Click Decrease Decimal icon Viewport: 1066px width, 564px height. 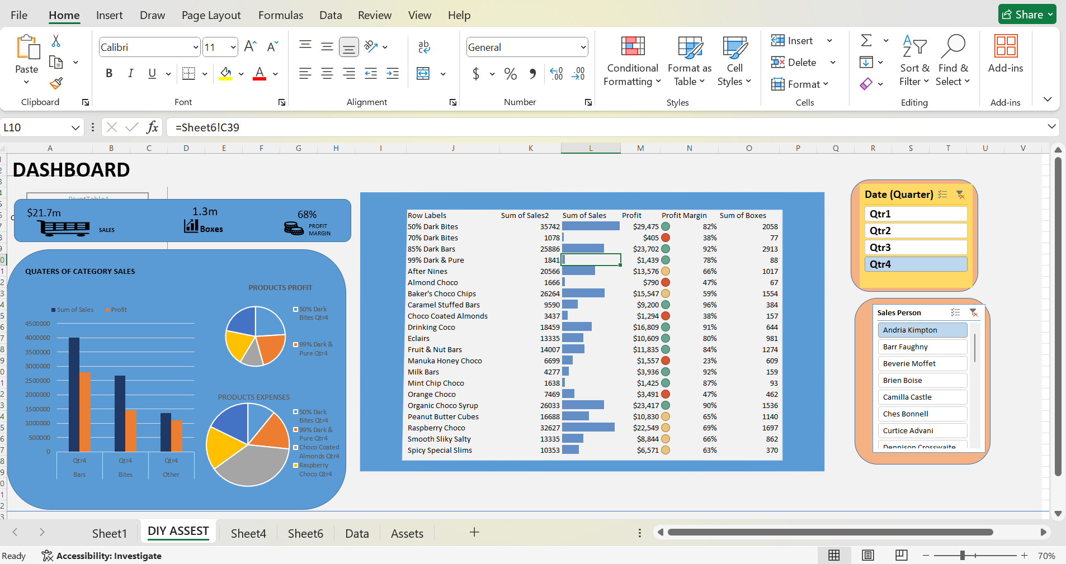tap(578, 73)
